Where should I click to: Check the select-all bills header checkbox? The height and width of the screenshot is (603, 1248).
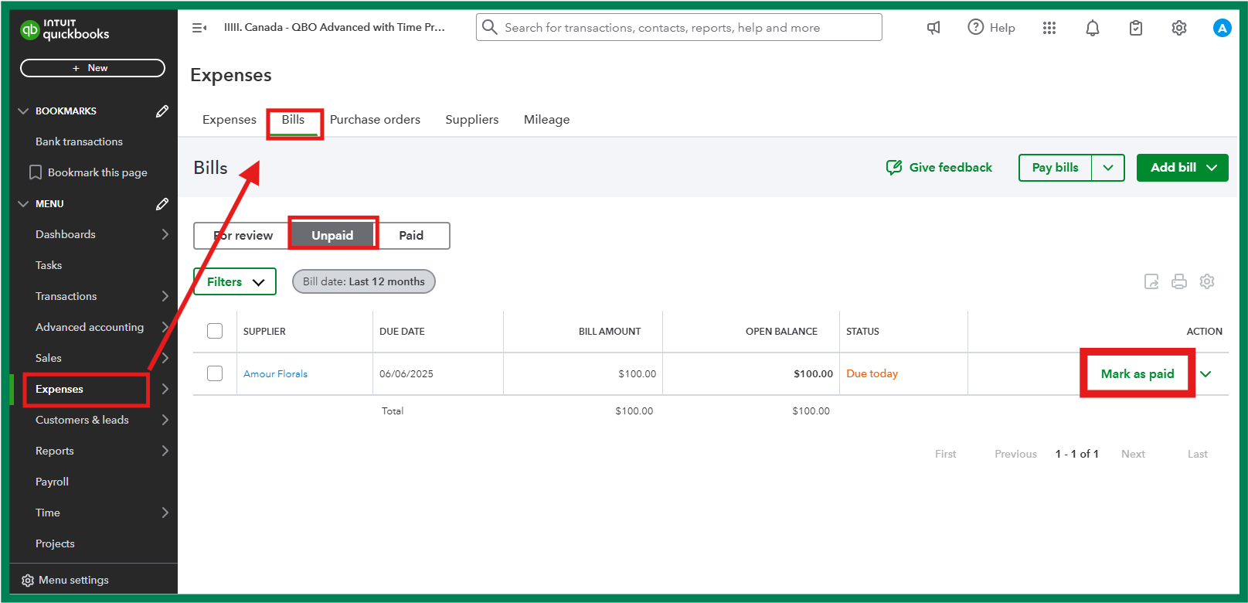pos(215,331)
